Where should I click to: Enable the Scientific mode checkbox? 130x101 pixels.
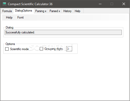[x=7, y=49]
